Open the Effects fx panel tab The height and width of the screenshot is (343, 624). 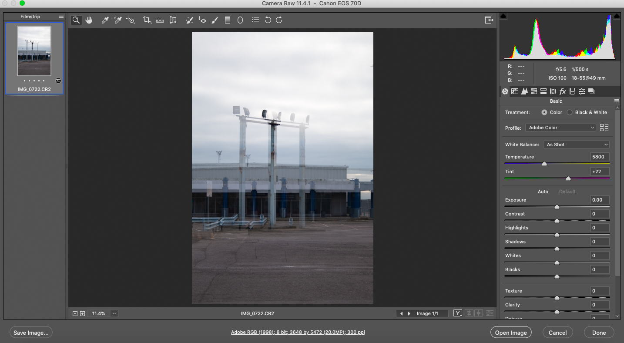coord(563,91)
